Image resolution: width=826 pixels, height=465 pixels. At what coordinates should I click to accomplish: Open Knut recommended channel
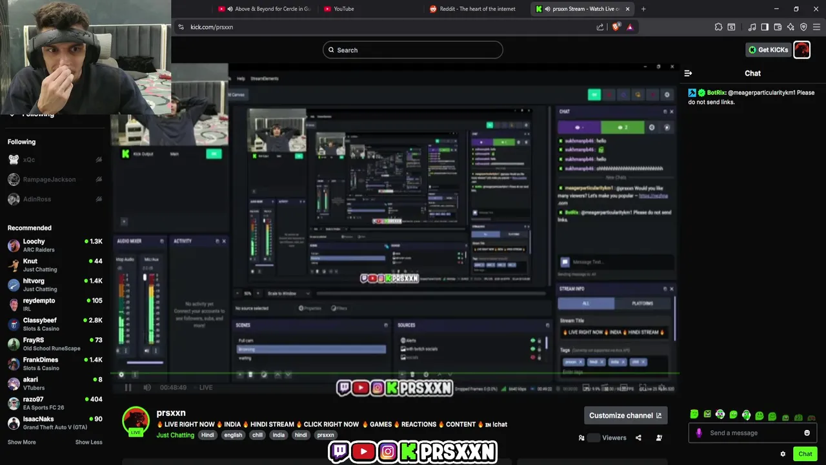(x=55, y=265)
